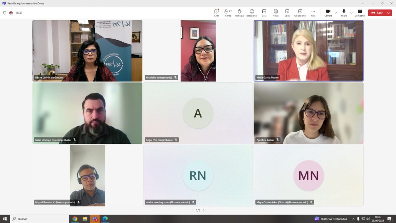Toggle the Micro mute
Screen dimensions: 396x223
click(344, 13)
